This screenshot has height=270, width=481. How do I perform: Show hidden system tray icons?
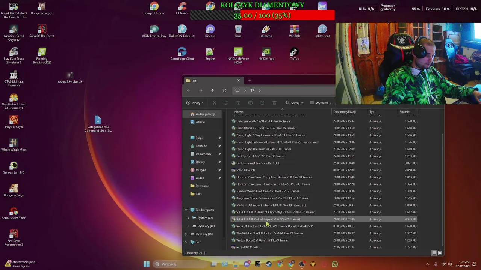coord(428,264)
